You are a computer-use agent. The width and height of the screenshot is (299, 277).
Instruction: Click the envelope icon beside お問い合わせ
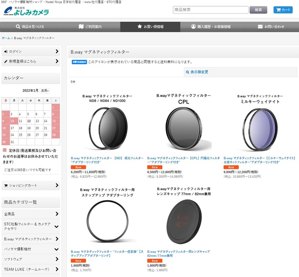[x=260, y=27]
